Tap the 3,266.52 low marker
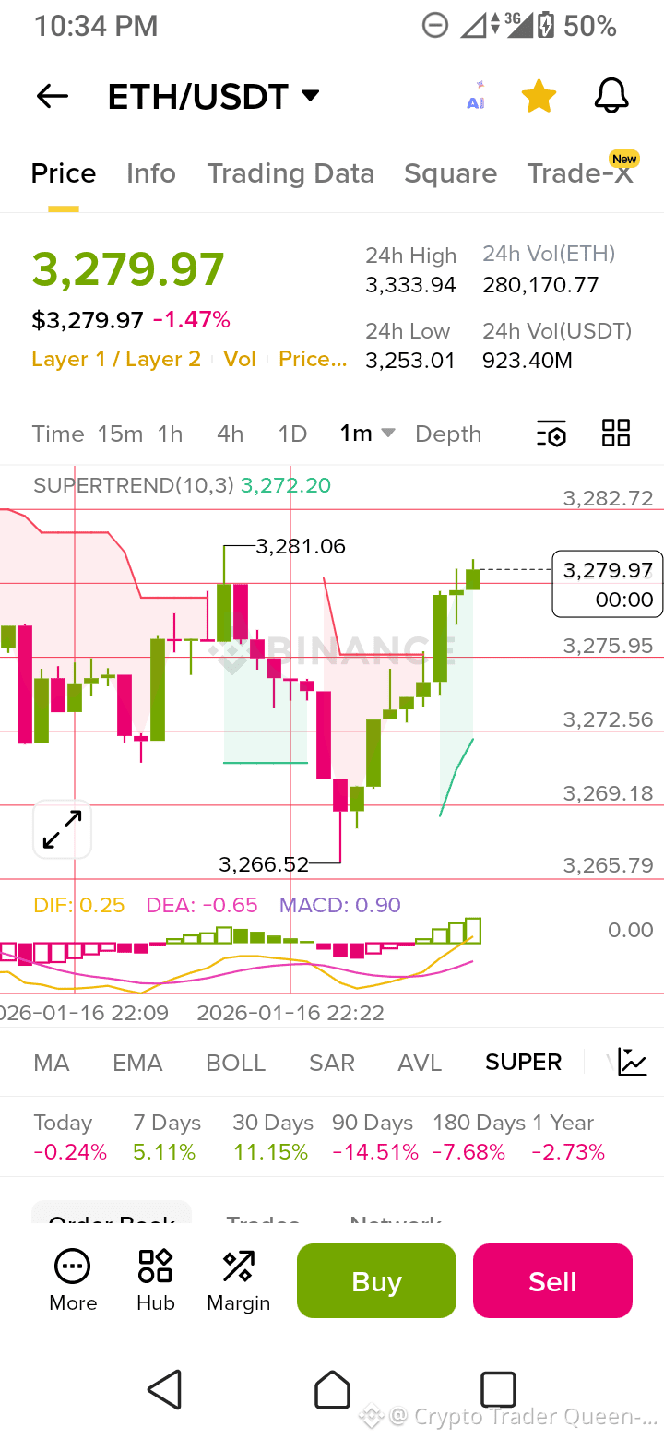Screen dimensions: 664x1439 [x=264, y=864]
